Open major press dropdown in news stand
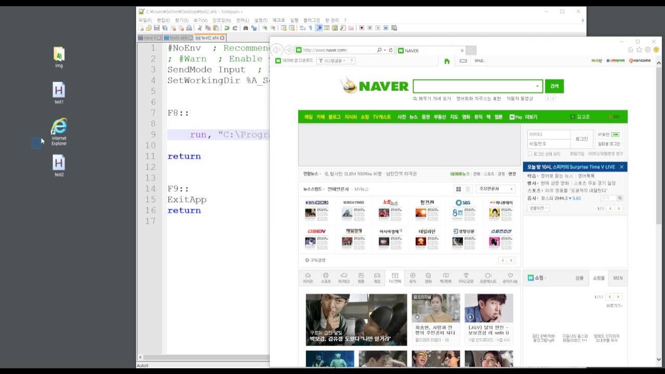 click(x=497, y=189)
